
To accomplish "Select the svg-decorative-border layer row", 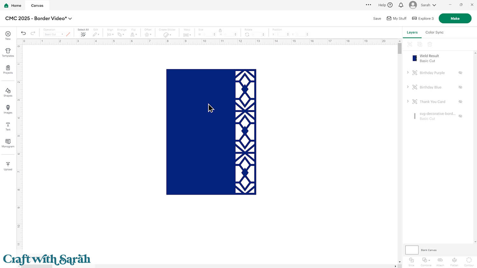I will pyautogui.click(x=438, y=116).
